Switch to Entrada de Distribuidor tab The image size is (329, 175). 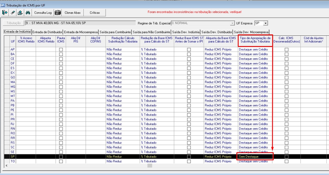tap(47, 32)
